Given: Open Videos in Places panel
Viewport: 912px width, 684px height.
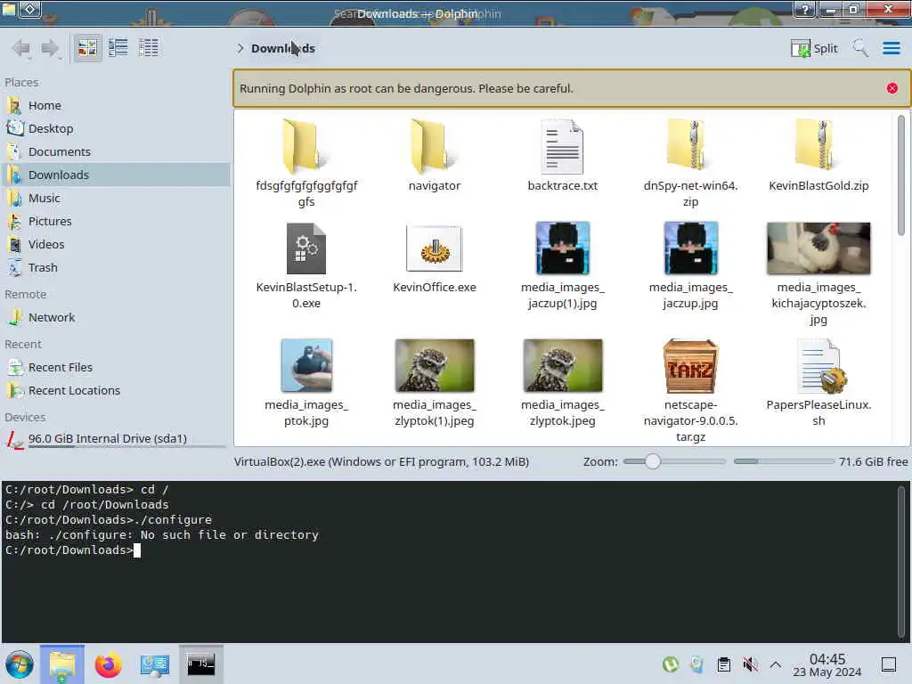Looking at the screenshot, I should coord(115,245).
